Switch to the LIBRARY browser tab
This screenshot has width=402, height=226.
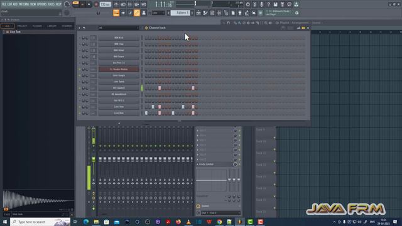(52, 26)
